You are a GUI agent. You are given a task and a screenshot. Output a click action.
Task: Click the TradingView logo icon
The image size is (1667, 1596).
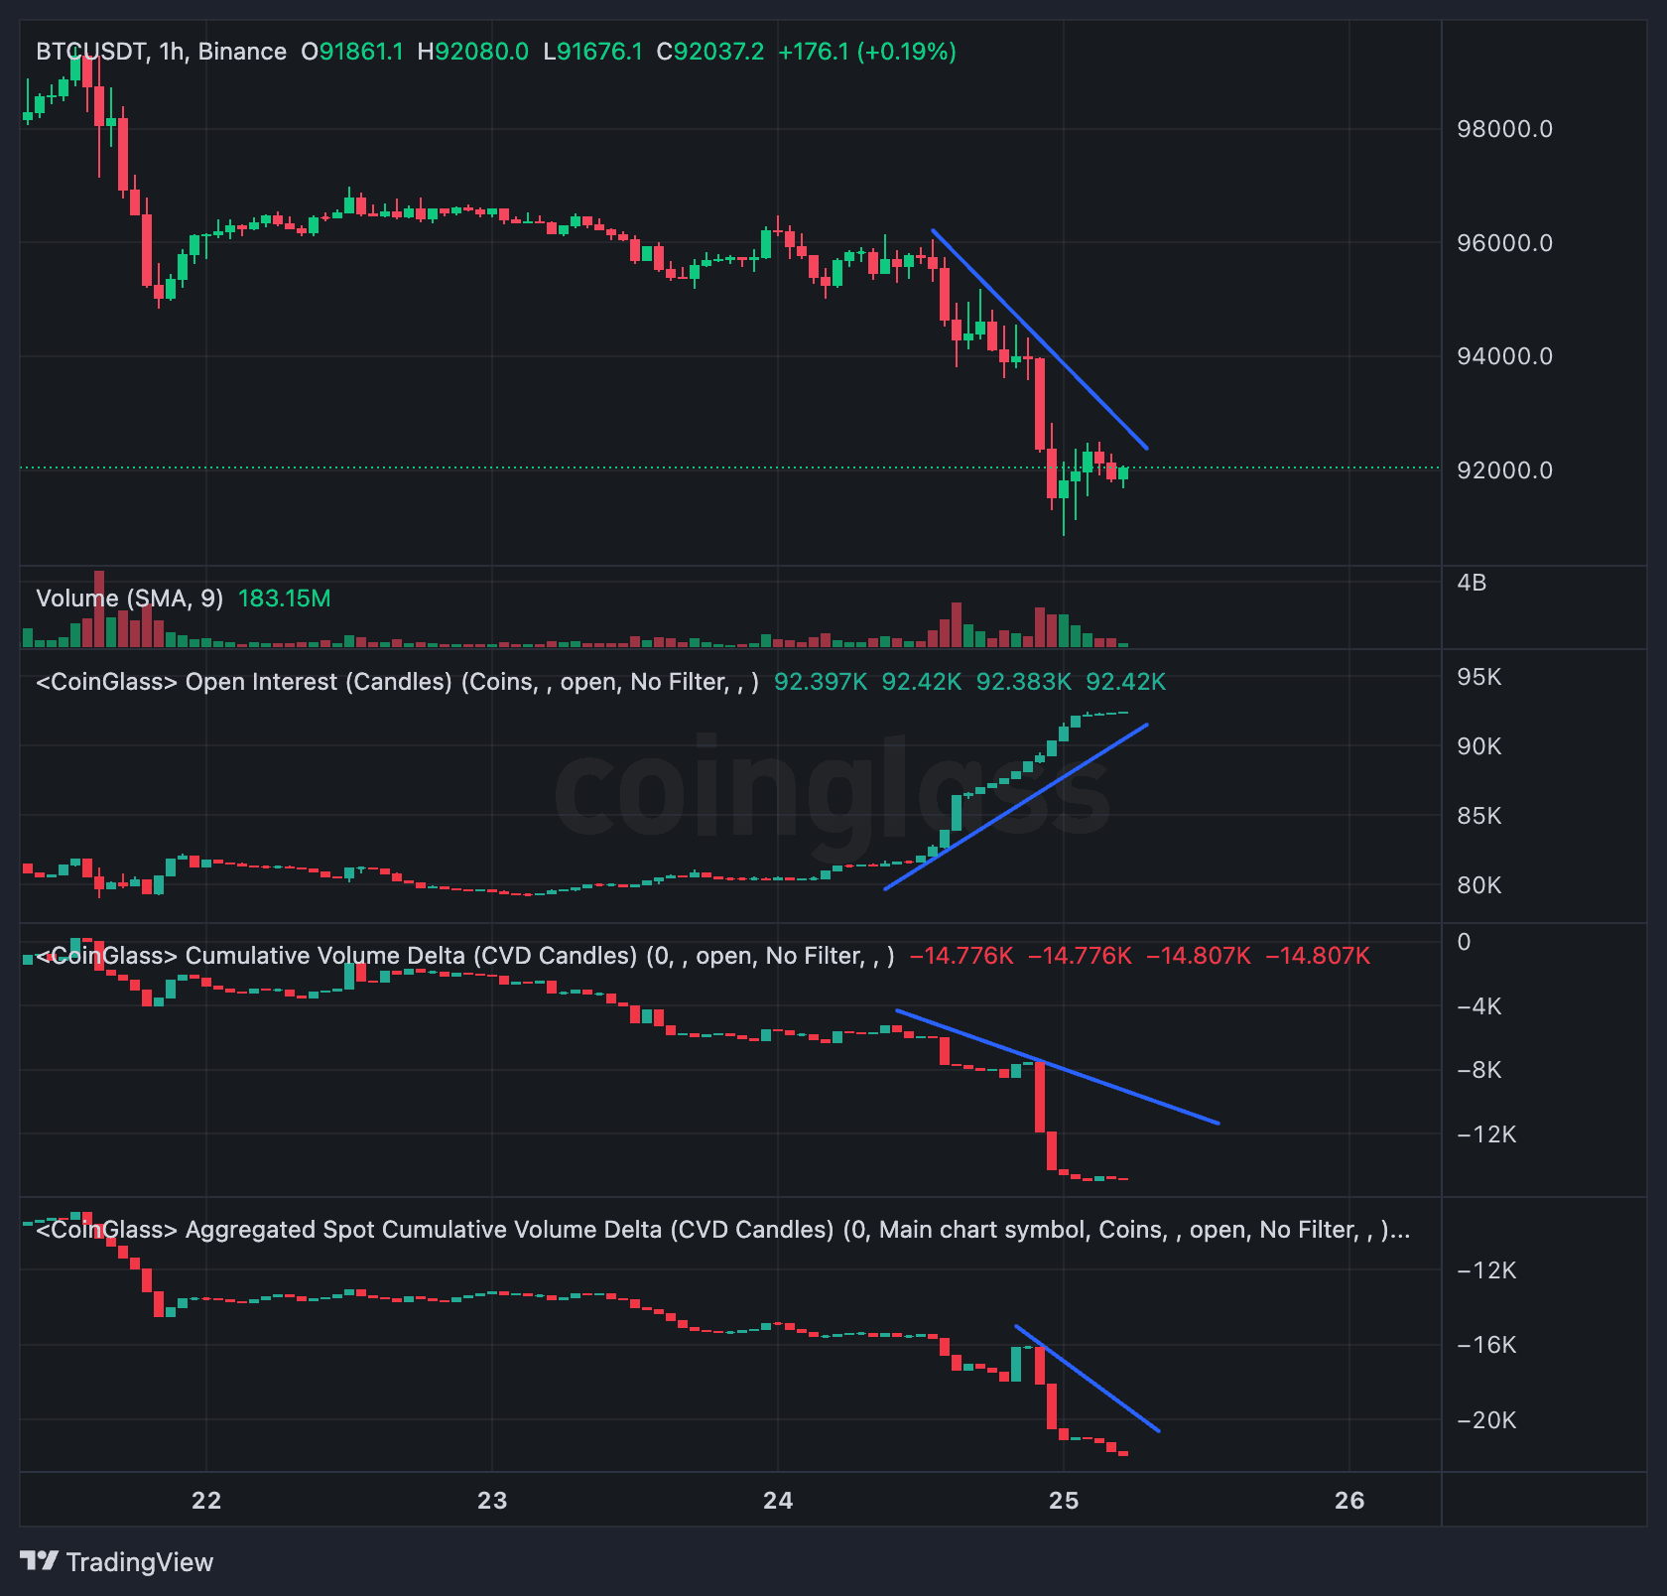(40, 1561)
